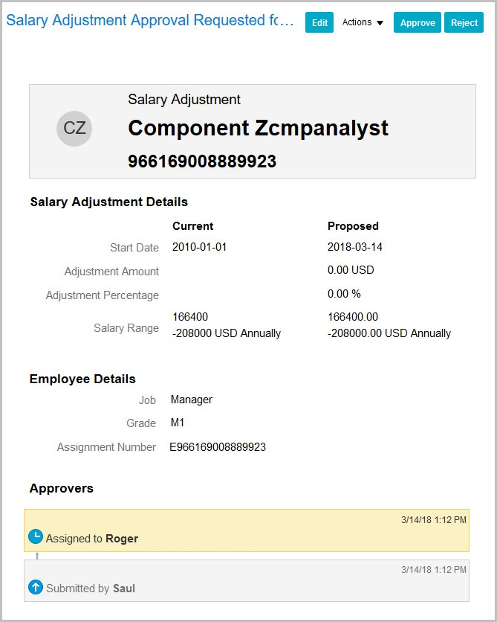Approve the salary adjustment request

tap(418, 22)
